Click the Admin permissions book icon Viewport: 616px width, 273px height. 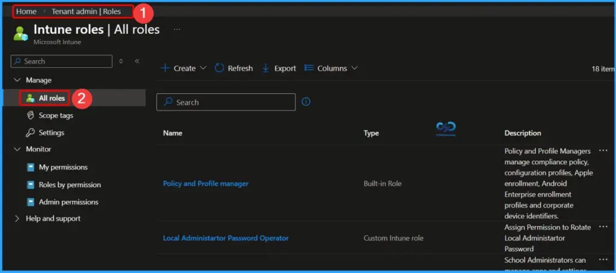(30, 202)
